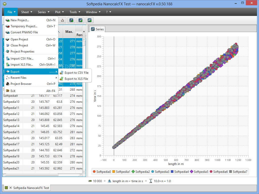Click the hourglass icon before 10.0×n + 1.0
The image size is (259, 194).
coord(151,181)
